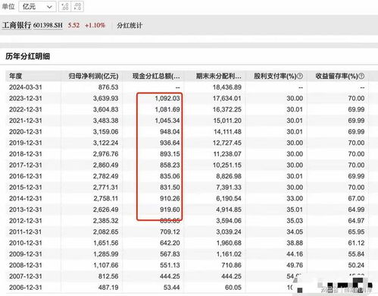Select the 2009-12-31 date cell

coord(26,254)
